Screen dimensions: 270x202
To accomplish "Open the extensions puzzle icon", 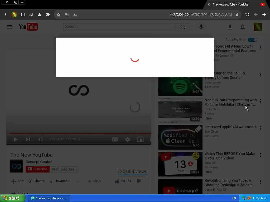I will tap(48, 14).
